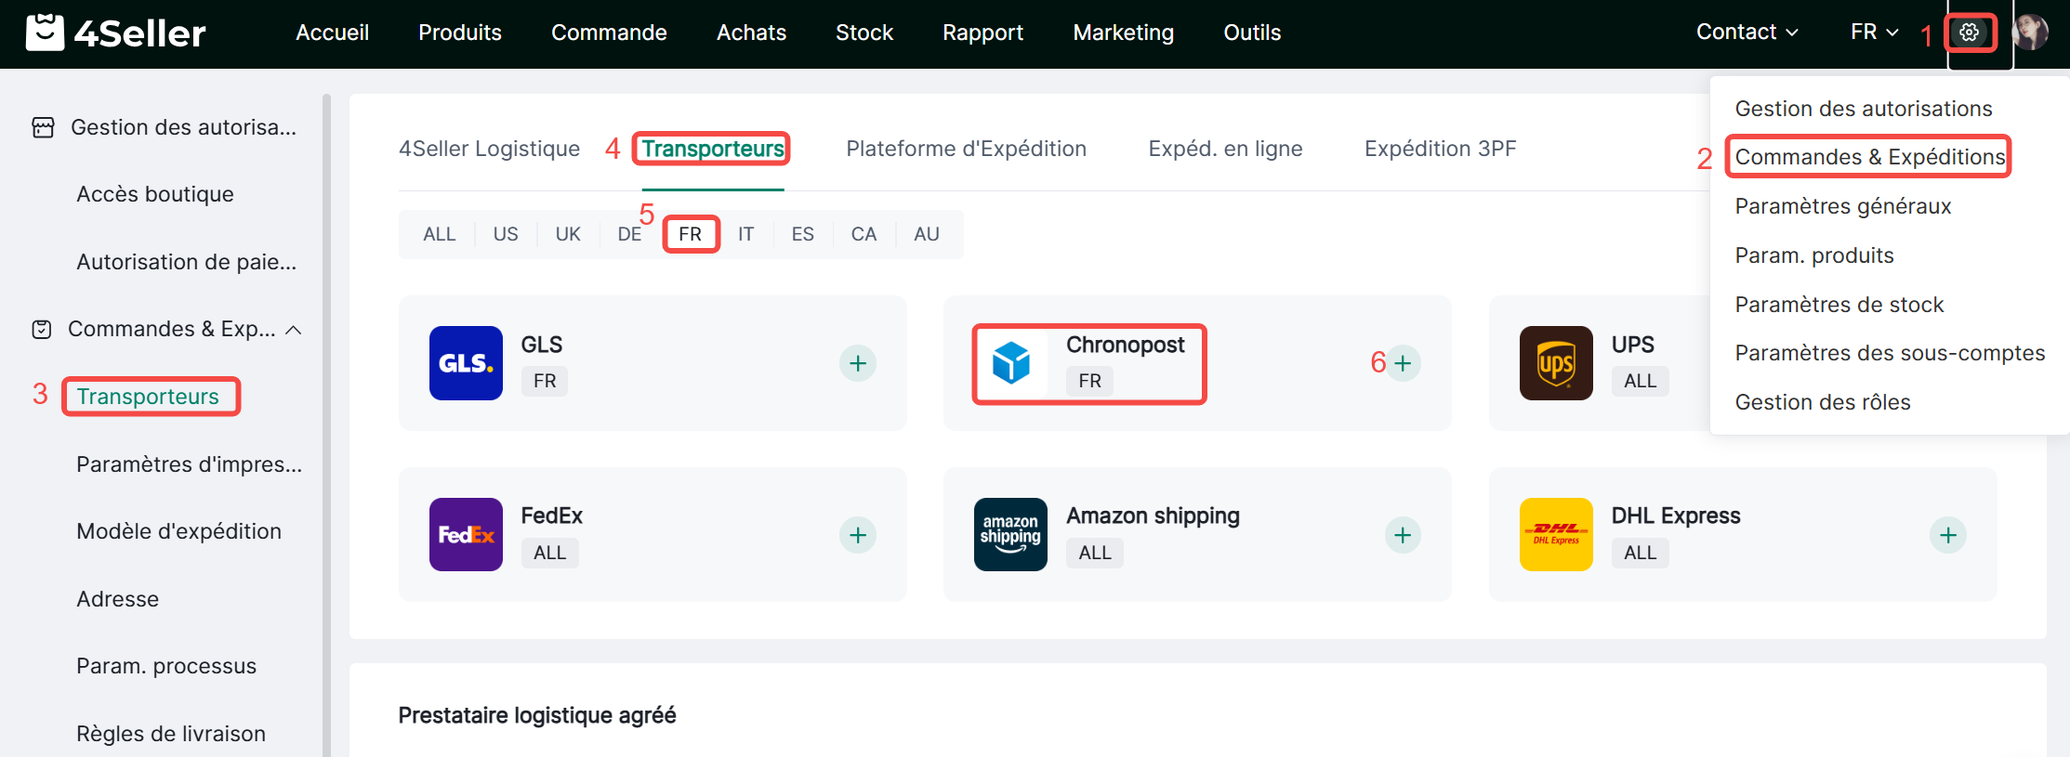The image size is (2070, 757).
Task: Click the sidebar vertical scrollbar
Action: click(x=326, y=418)
